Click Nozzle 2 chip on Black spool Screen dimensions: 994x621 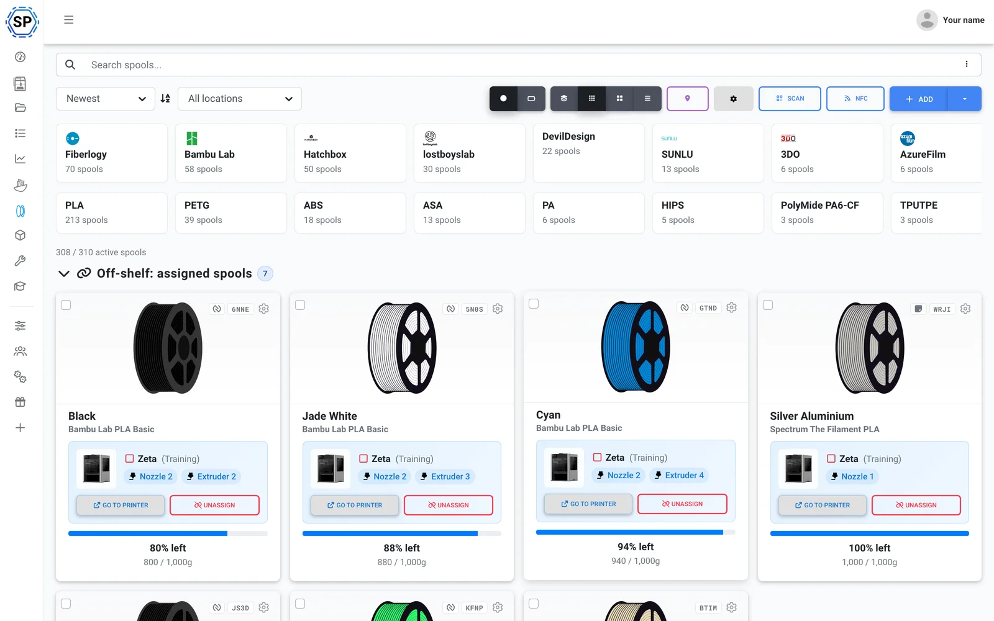(x=151, y=476)
